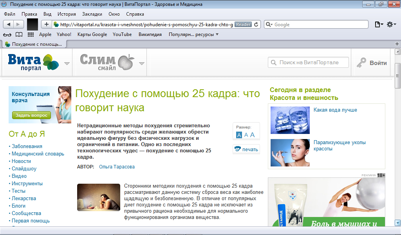The image size is (401, 235).
Task: Select the largest font size A
Action: click(253, 135)
